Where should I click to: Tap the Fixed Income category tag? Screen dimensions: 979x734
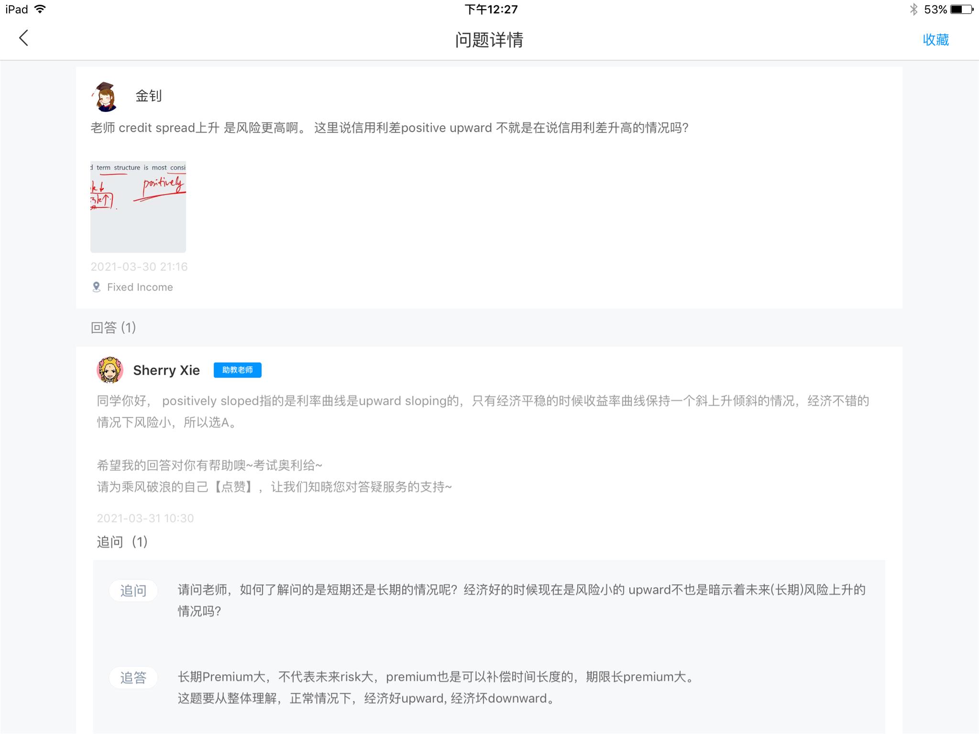(x=140, y=287)
